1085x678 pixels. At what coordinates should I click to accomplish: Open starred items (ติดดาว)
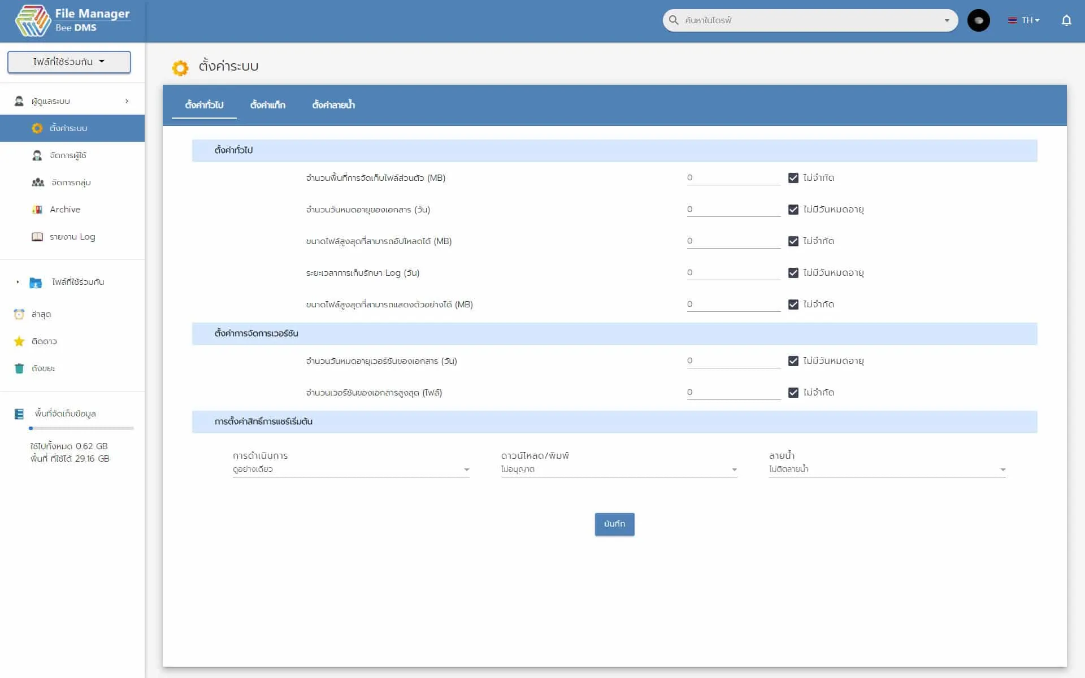pos(44,341)
